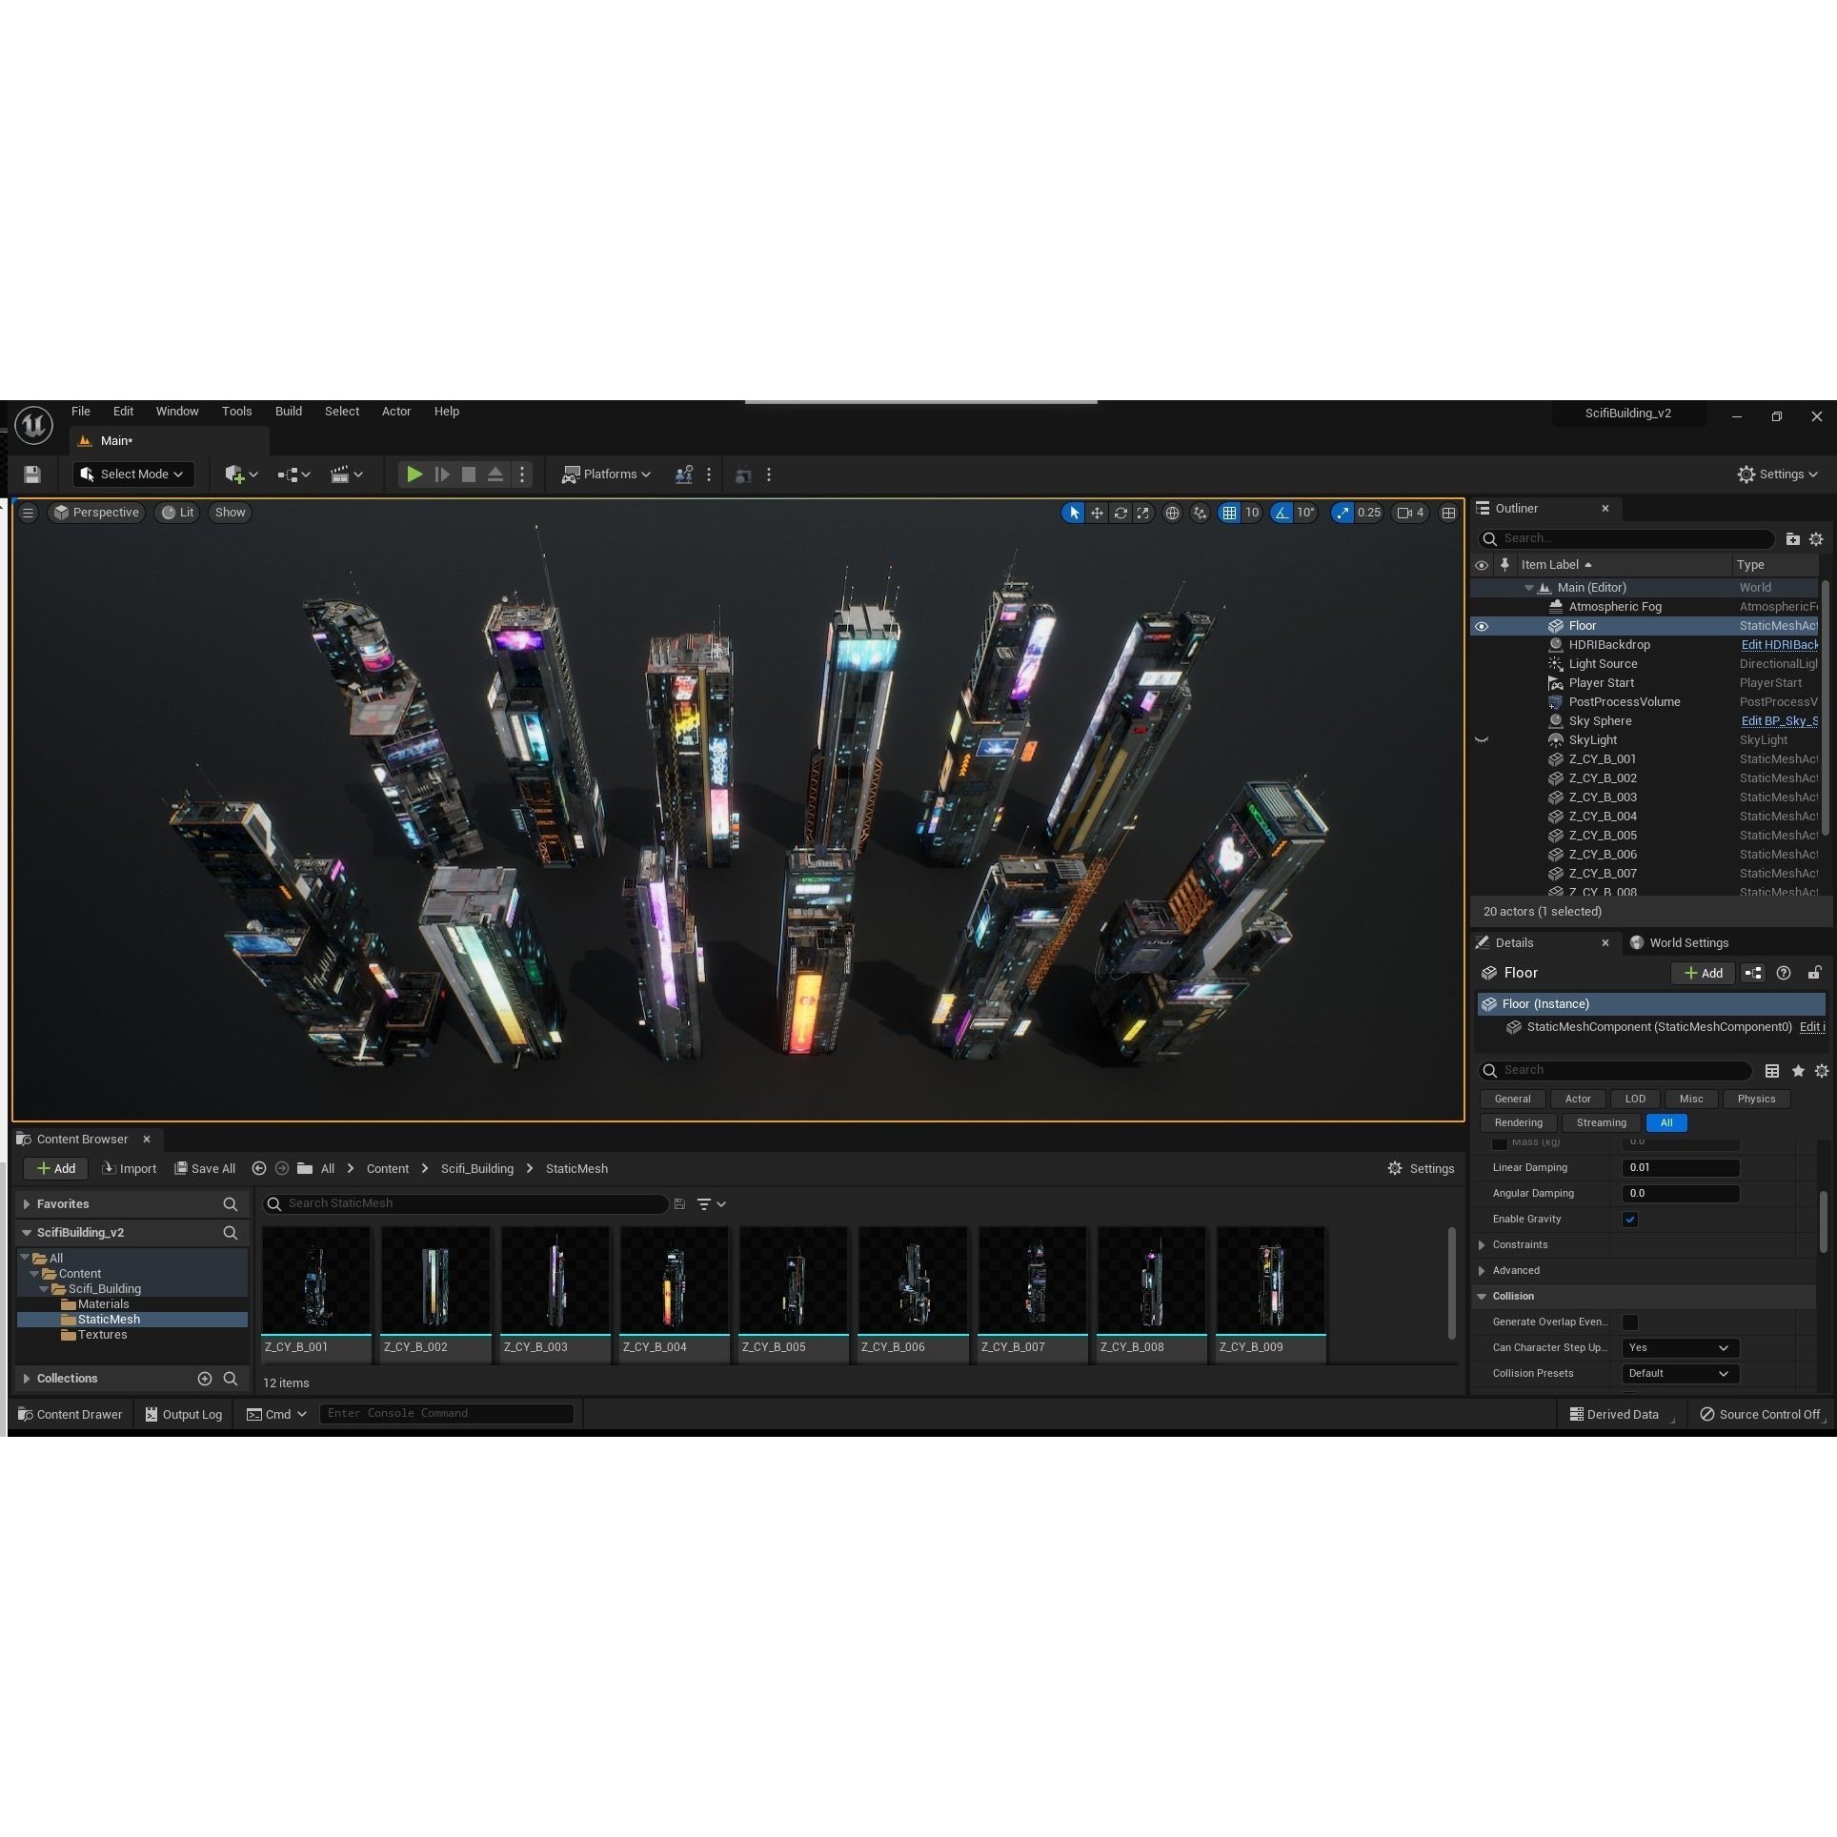The image size is (1837, 1837).
Task: Open the Build menu
Action: (288, 412)
